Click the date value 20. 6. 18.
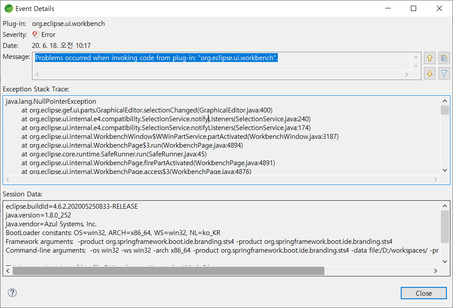Viewport: 453px width, 308px height. 61,45
